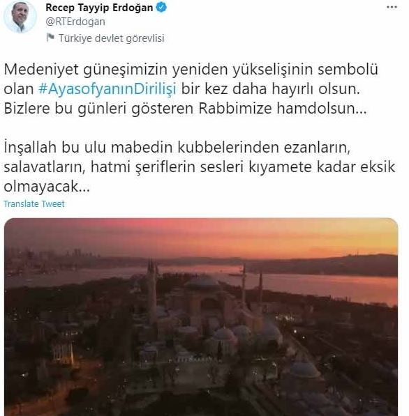The height and width of the screenshot is (416, 409).
Task: Click the gray flag icon under the handle
Action: click(x=50, y=38)
